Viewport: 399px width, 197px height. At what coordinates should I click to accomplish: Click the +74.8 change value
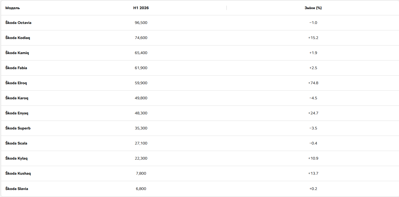313,83
